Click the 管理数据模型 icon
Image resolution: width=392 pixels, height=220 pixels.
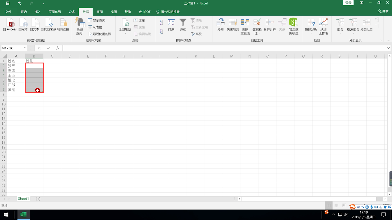pos(294,26)
